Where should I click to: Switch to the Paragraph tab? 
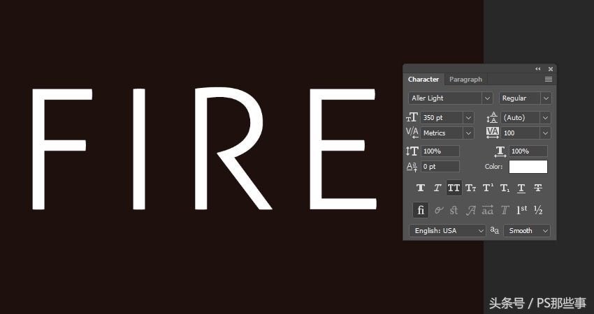click(x=465, y=80)
